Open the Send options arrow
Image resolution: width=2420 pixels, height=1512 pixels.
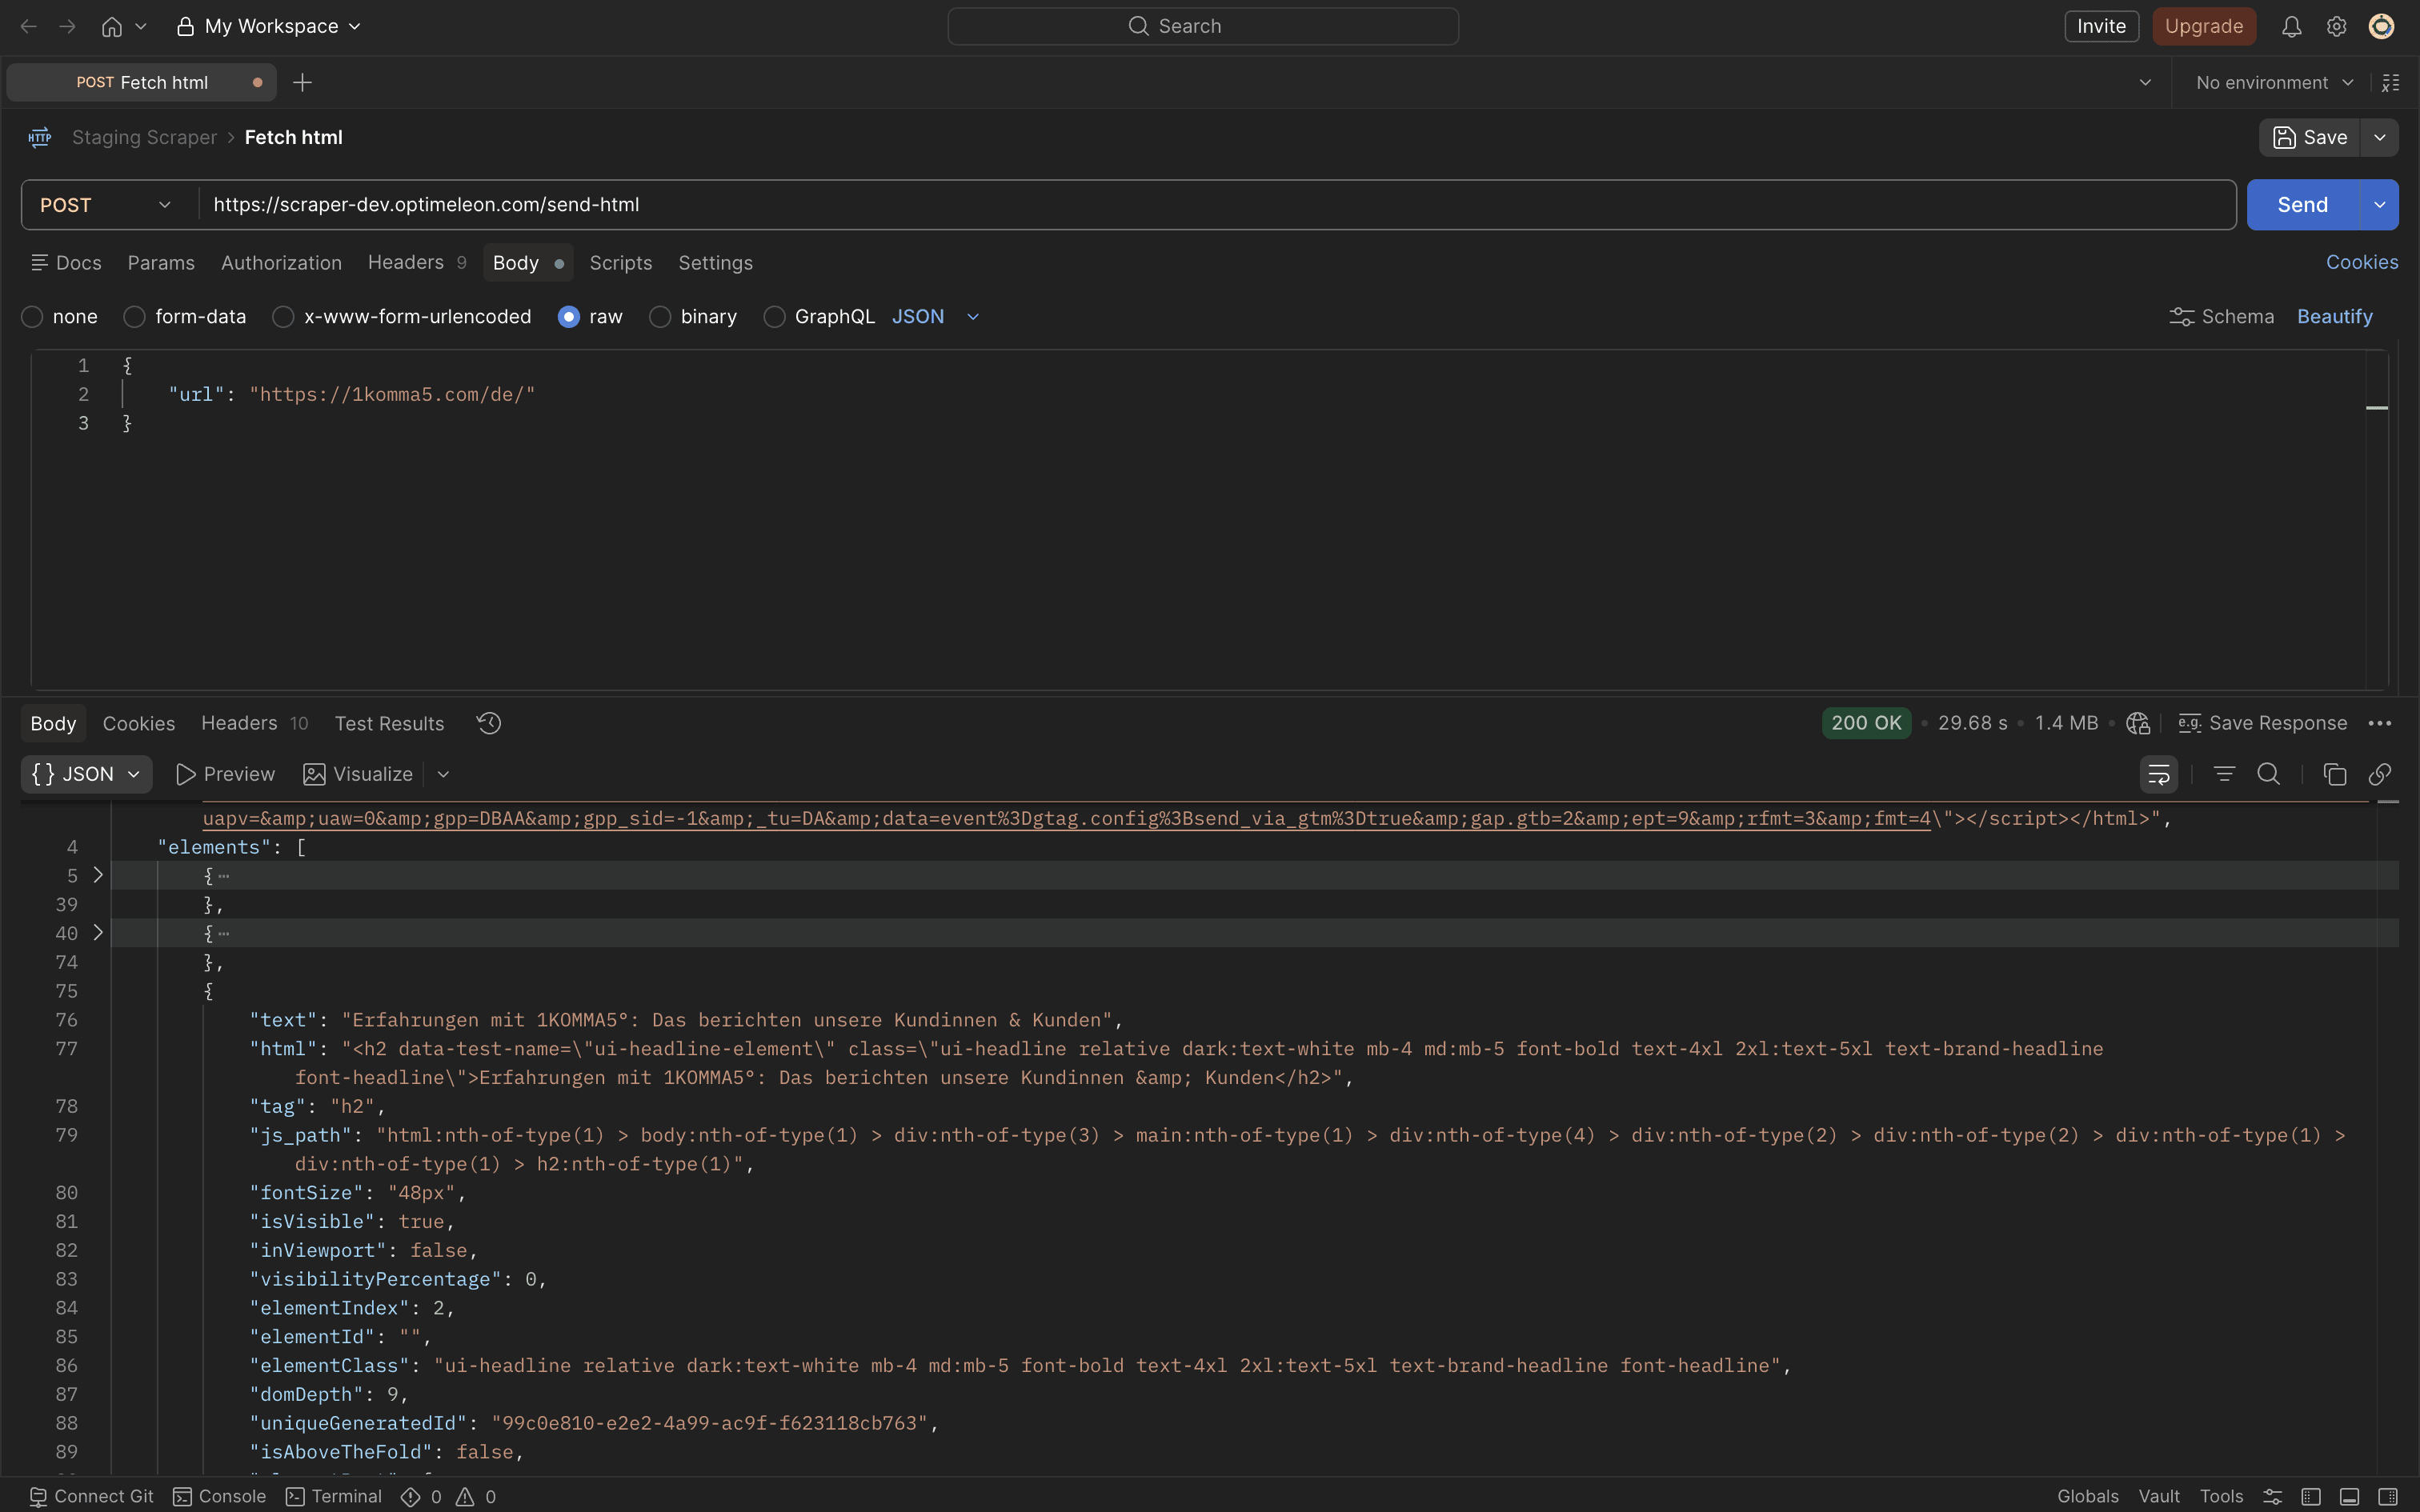pyautogui.click(x=2380, y=204)
